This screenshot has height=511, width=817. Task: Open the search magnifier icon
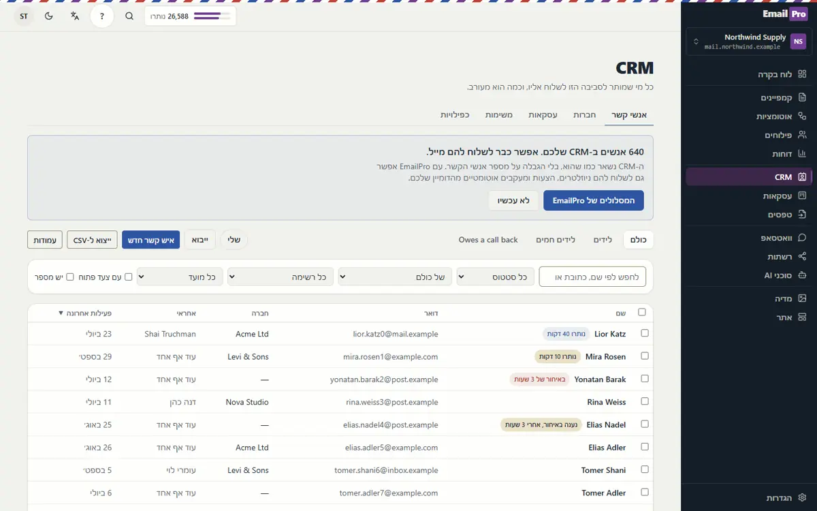129,16
